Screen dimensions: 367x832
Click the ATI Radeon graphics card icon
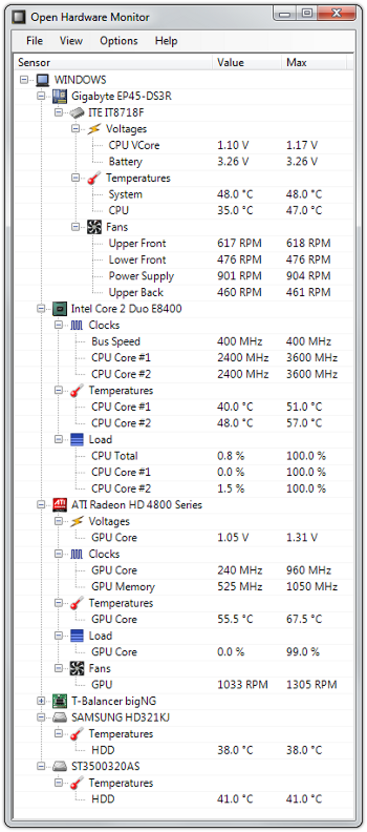click(x=59, y=505)
